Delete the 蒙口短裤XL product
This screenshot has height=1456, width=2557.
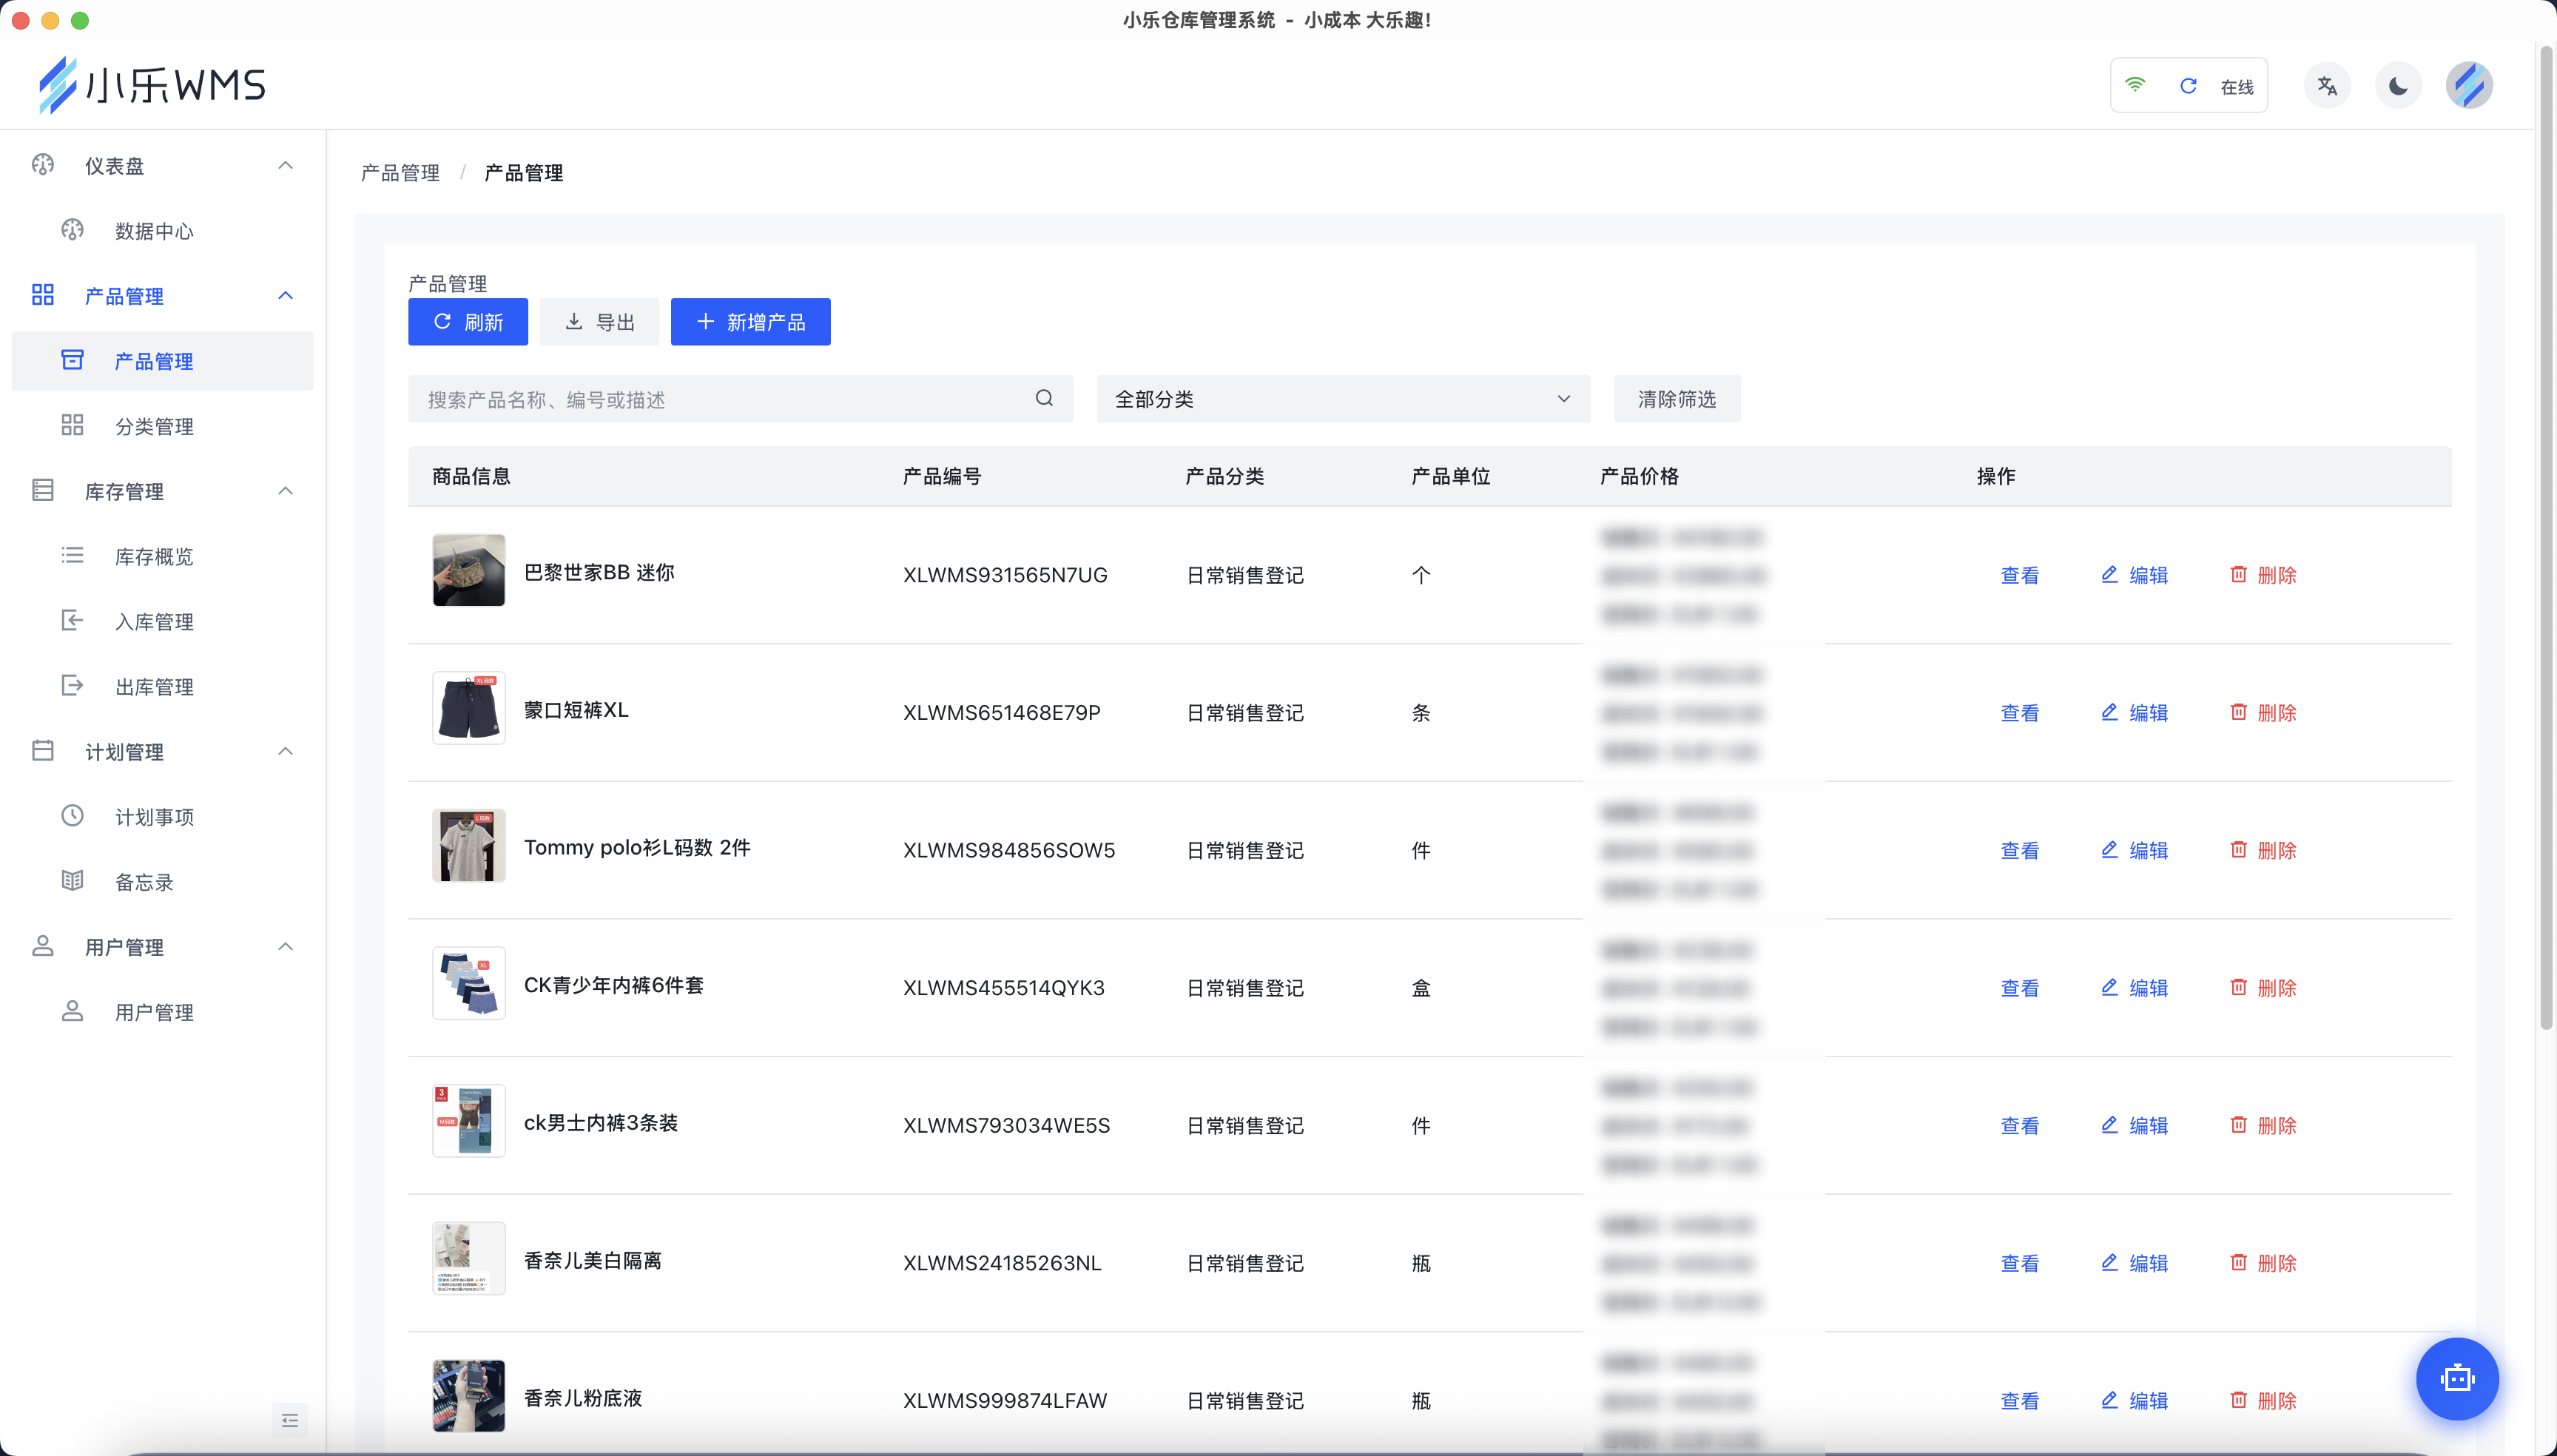pos(2263,713)
